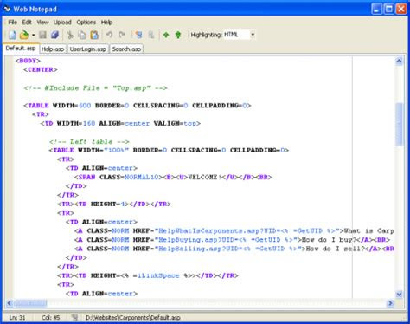Click the single green upload arrow
Screen dimensions: 410x324
[166, 35]
